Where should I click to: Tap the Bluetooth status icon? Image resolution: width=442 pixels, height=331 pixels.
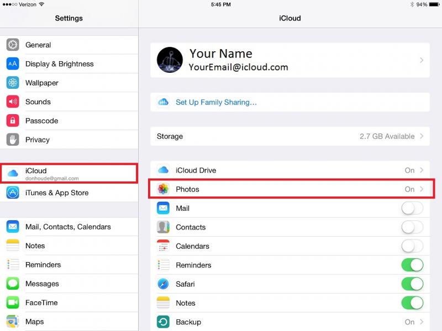412,4
